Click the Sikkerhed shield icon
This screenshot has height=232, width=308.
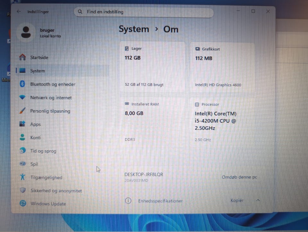23,190
